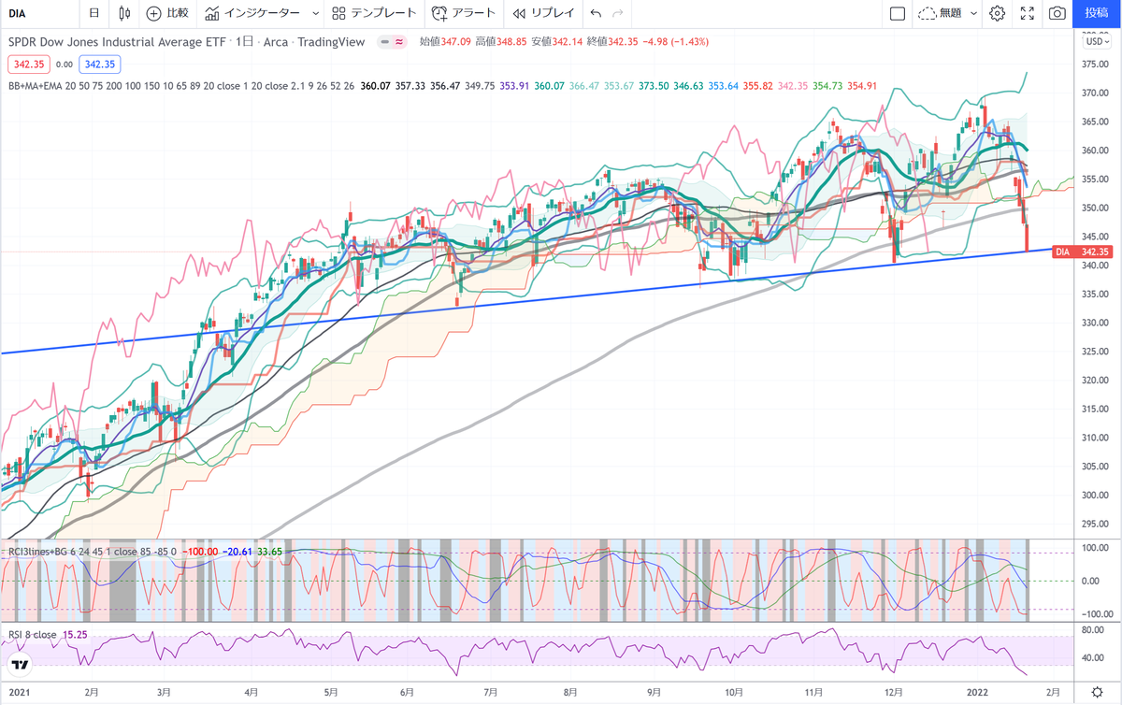The height and width of the screenshot is (705, 1122).
Task: Select the SPDR Dow Jones Industrial Average ETF title
Action: tap(117, 41)
